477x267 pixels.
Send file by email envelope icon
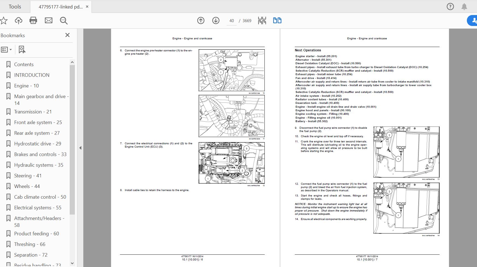49,20
